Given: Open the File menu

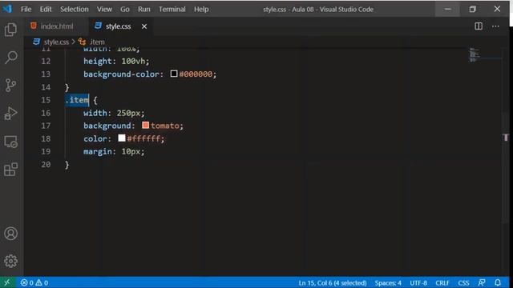Looking at the screenshot, I should tap(26, 9).
